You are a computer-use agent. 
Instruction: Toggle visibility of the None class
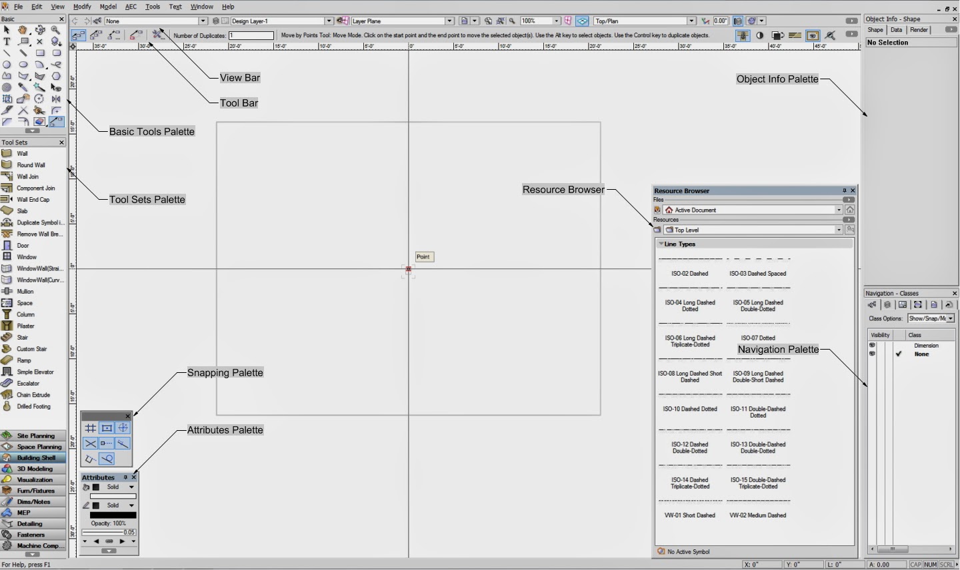pyautogui.click(x=872, y=354)
